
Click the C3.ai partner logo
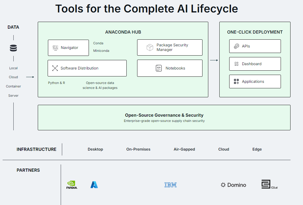coord(269,184)
